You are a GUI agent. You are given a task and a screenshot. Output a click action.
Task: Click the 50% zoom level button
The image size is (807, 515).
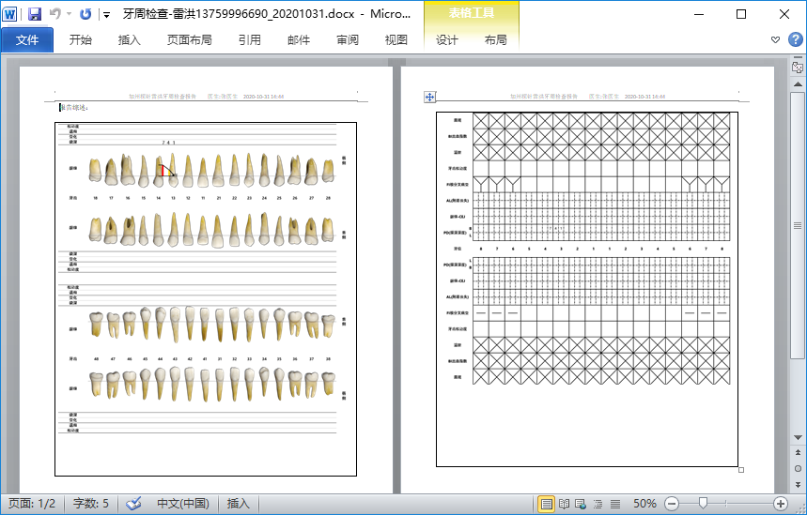[644, 504]
